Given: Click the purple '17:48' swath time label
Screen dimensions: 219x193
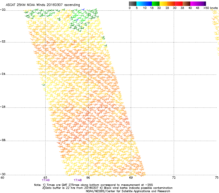Looking at the screenshot, I should (78, 180).
